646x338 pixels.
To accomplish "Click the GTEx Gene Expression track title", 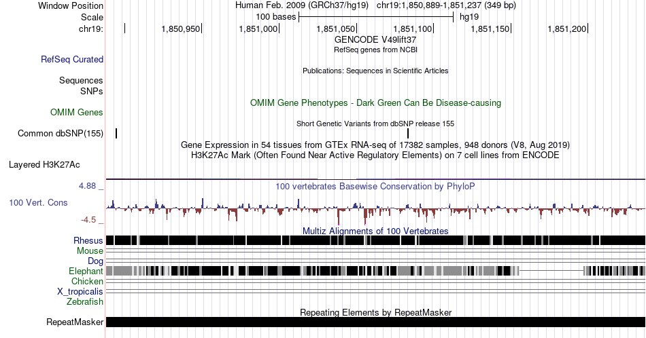I will 375,145.
